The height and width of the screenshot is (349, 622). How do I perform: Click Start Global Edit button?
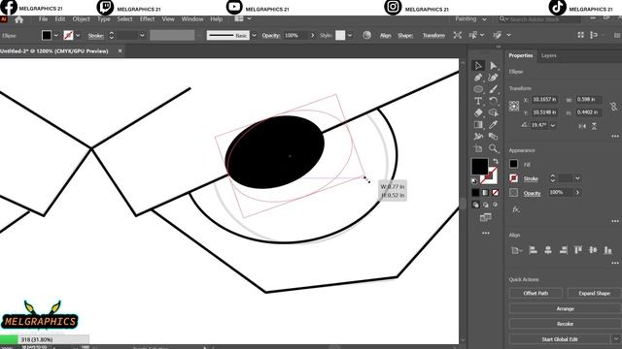point(560,339)
